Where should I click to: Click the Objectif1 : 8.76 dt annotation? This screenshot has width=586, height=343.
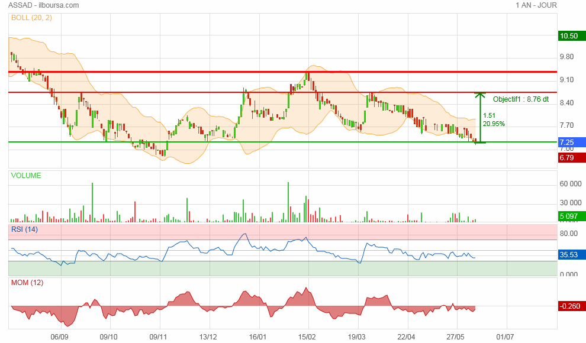pos(521,99)
